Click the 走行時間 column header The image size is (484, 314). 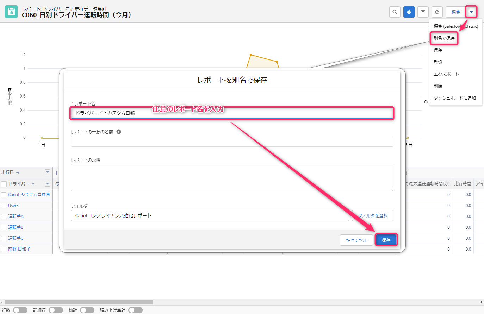[x=463, y=184]
